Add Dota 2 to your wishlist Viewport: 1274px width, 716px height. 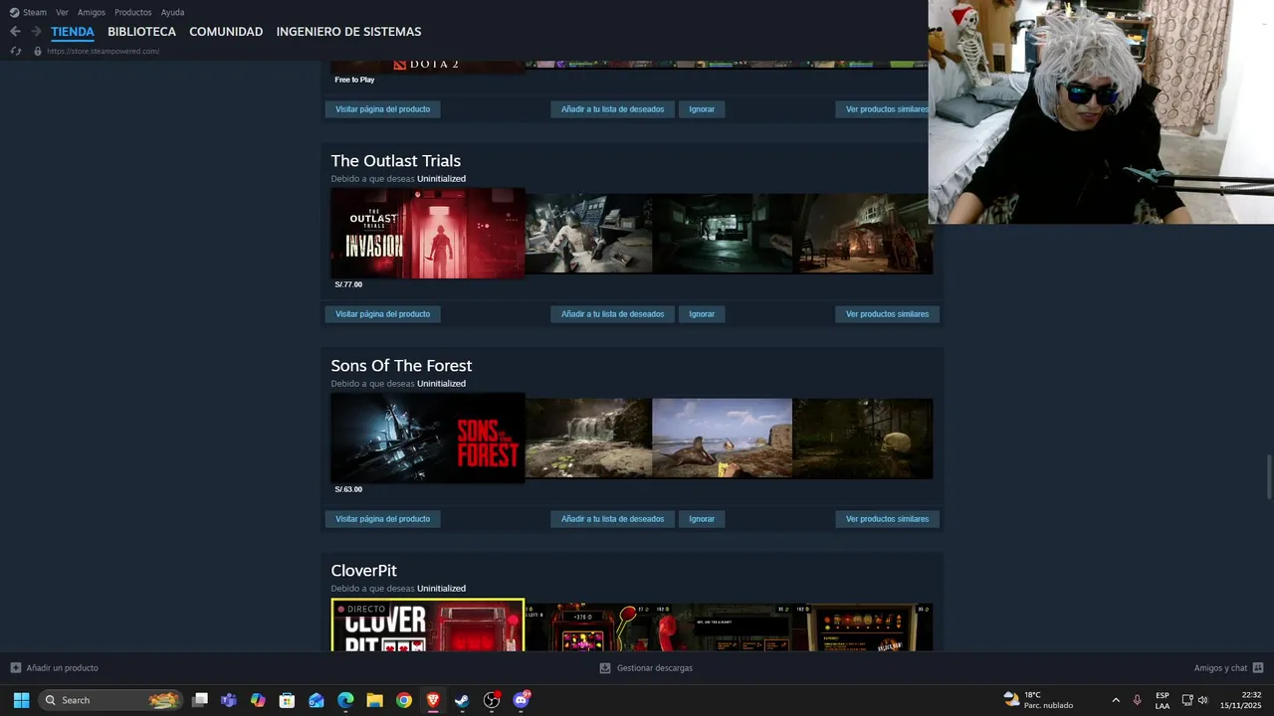(x=612, y=109)
